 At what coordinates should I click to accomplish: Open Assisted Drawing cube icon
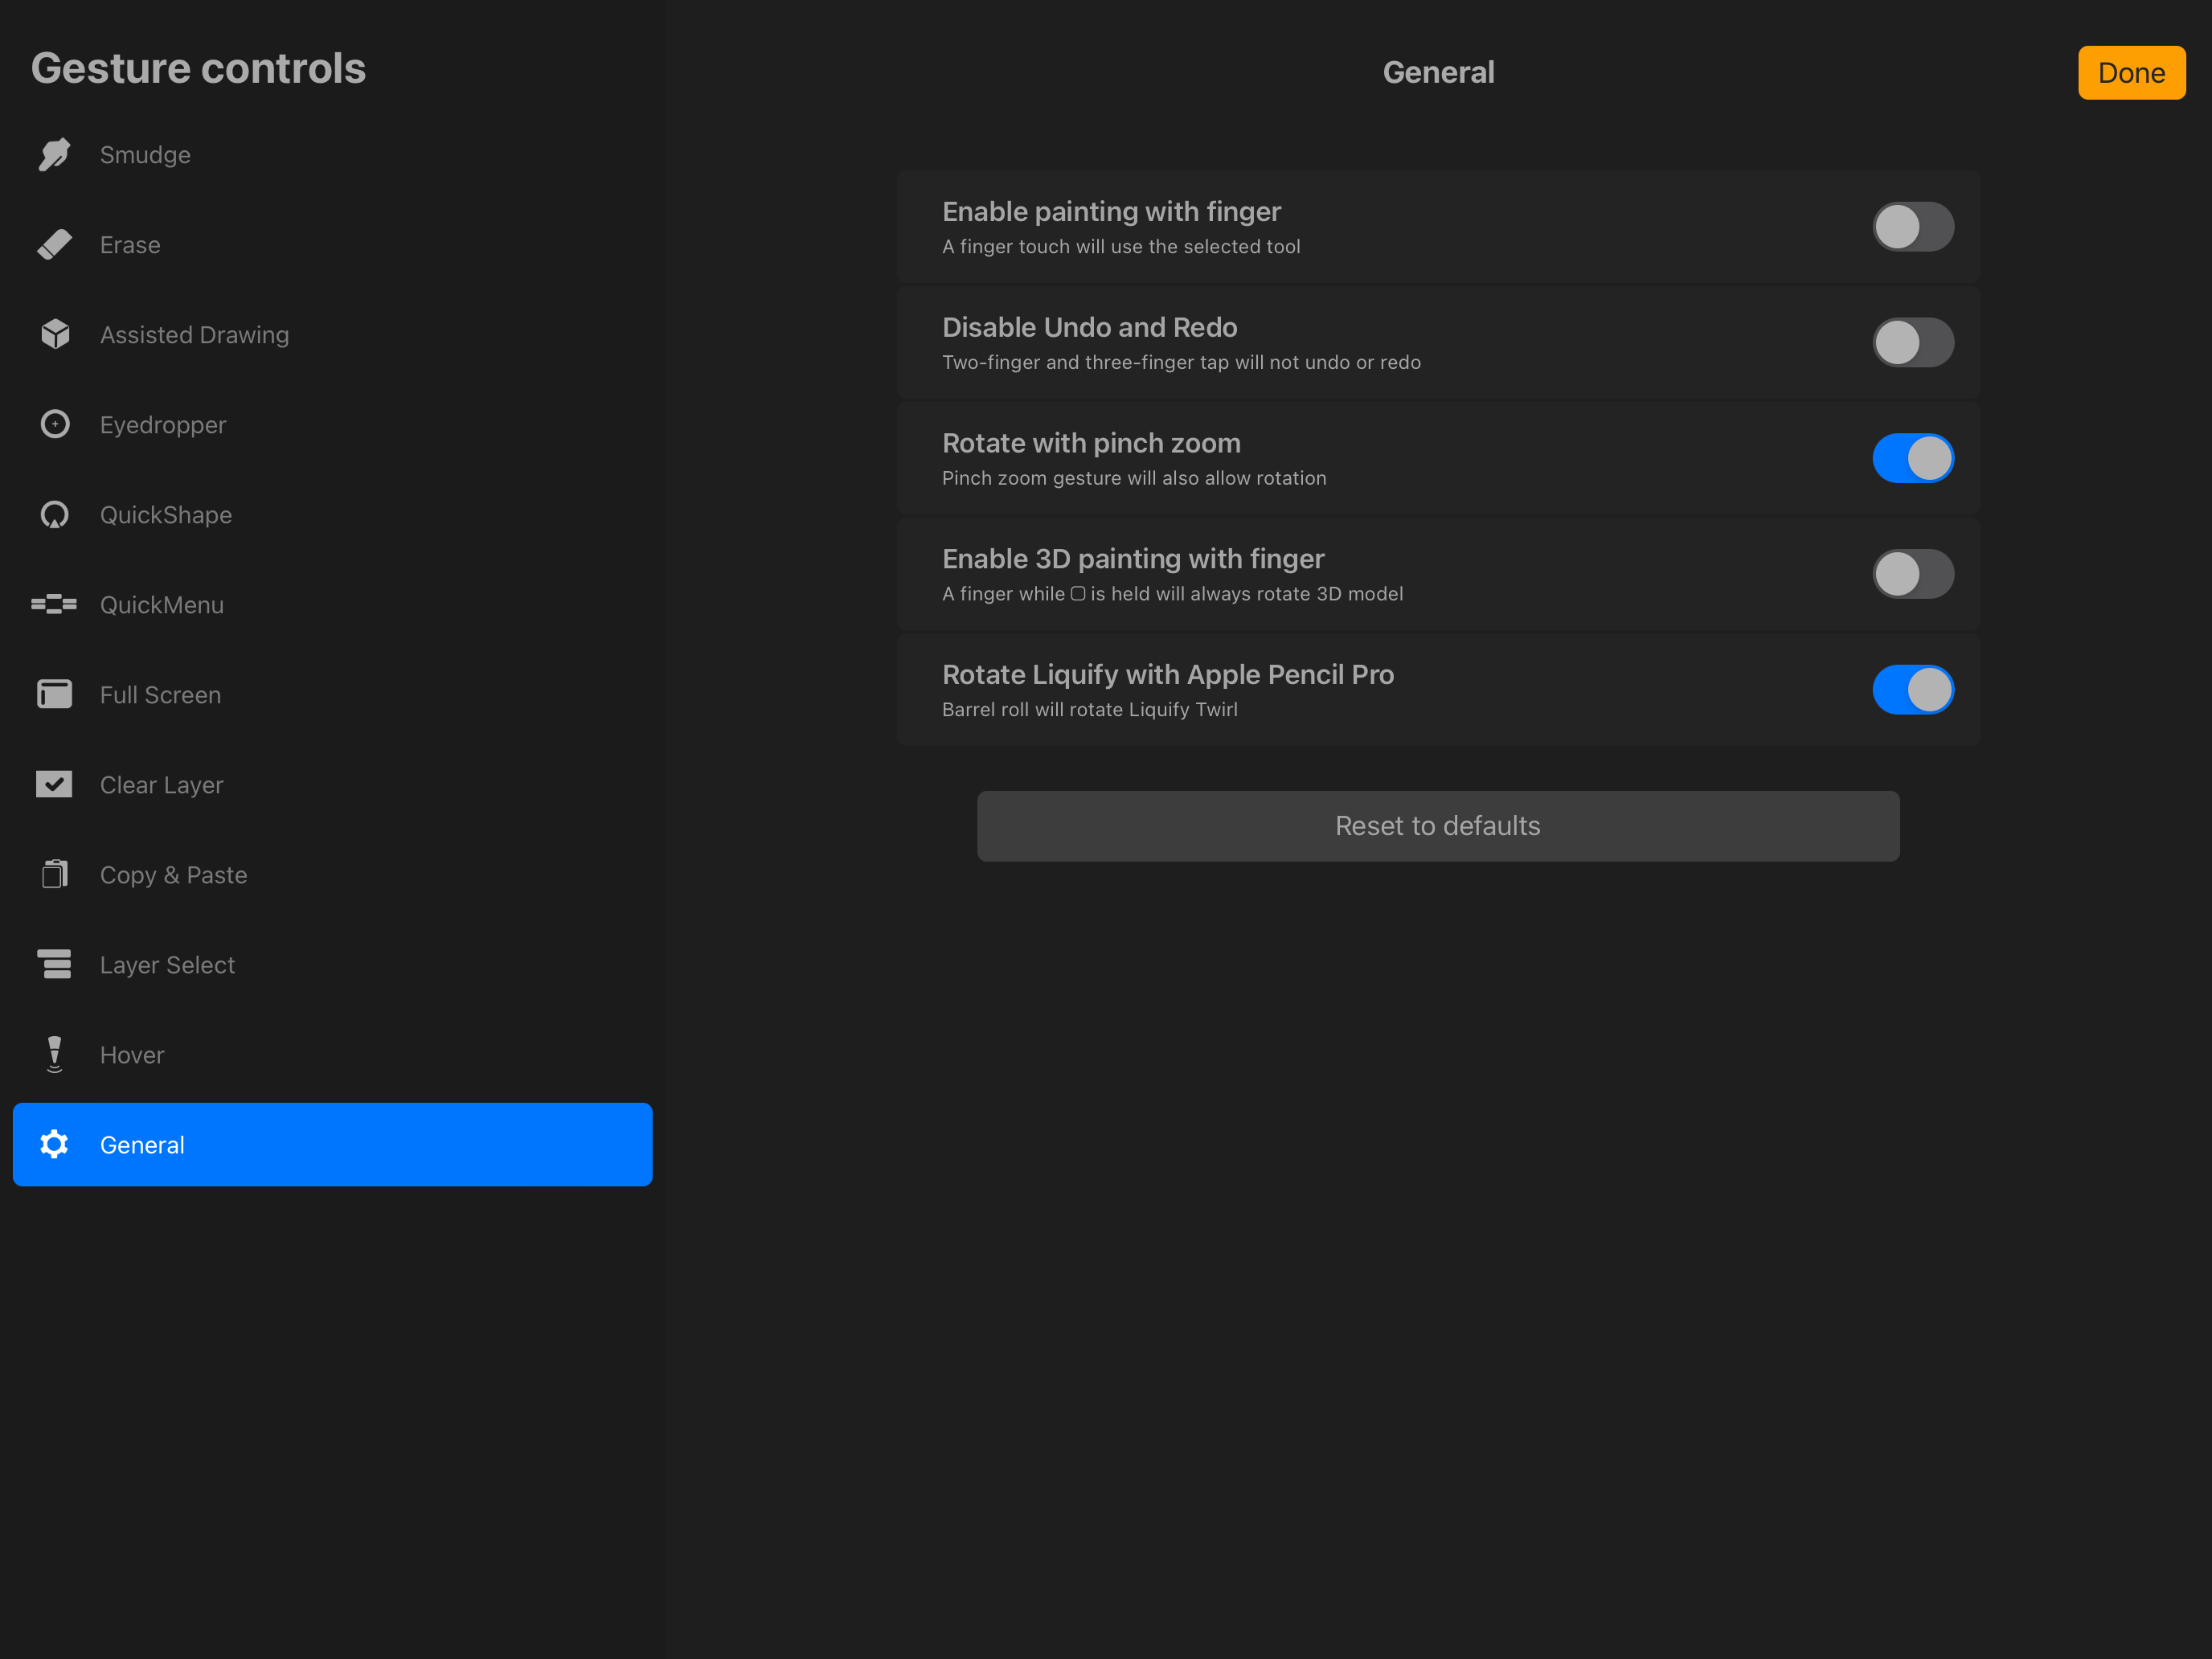pyautogui.click(x=54, y=334)
